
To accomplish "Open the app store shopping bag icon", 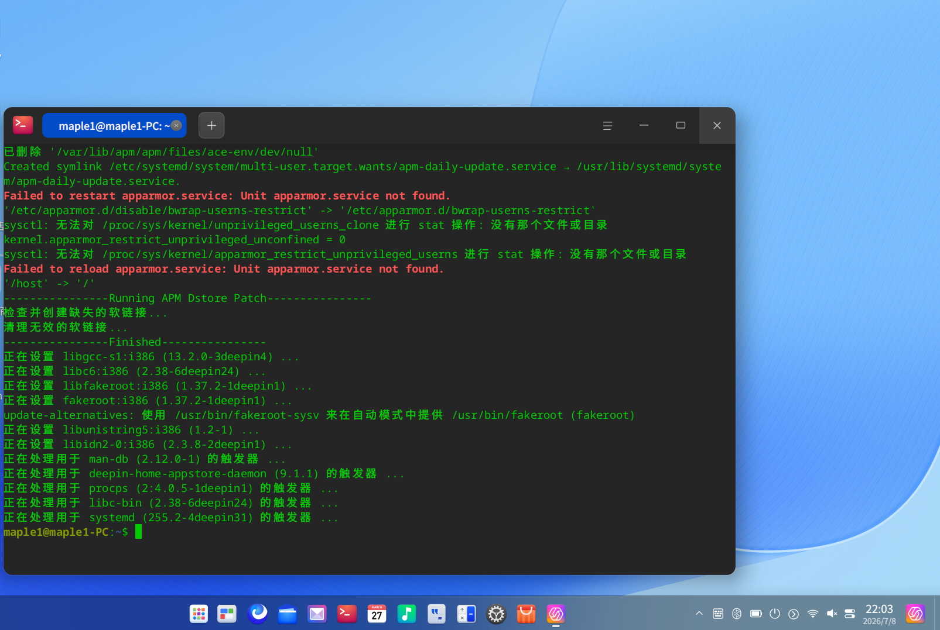I will pos(526,614).
